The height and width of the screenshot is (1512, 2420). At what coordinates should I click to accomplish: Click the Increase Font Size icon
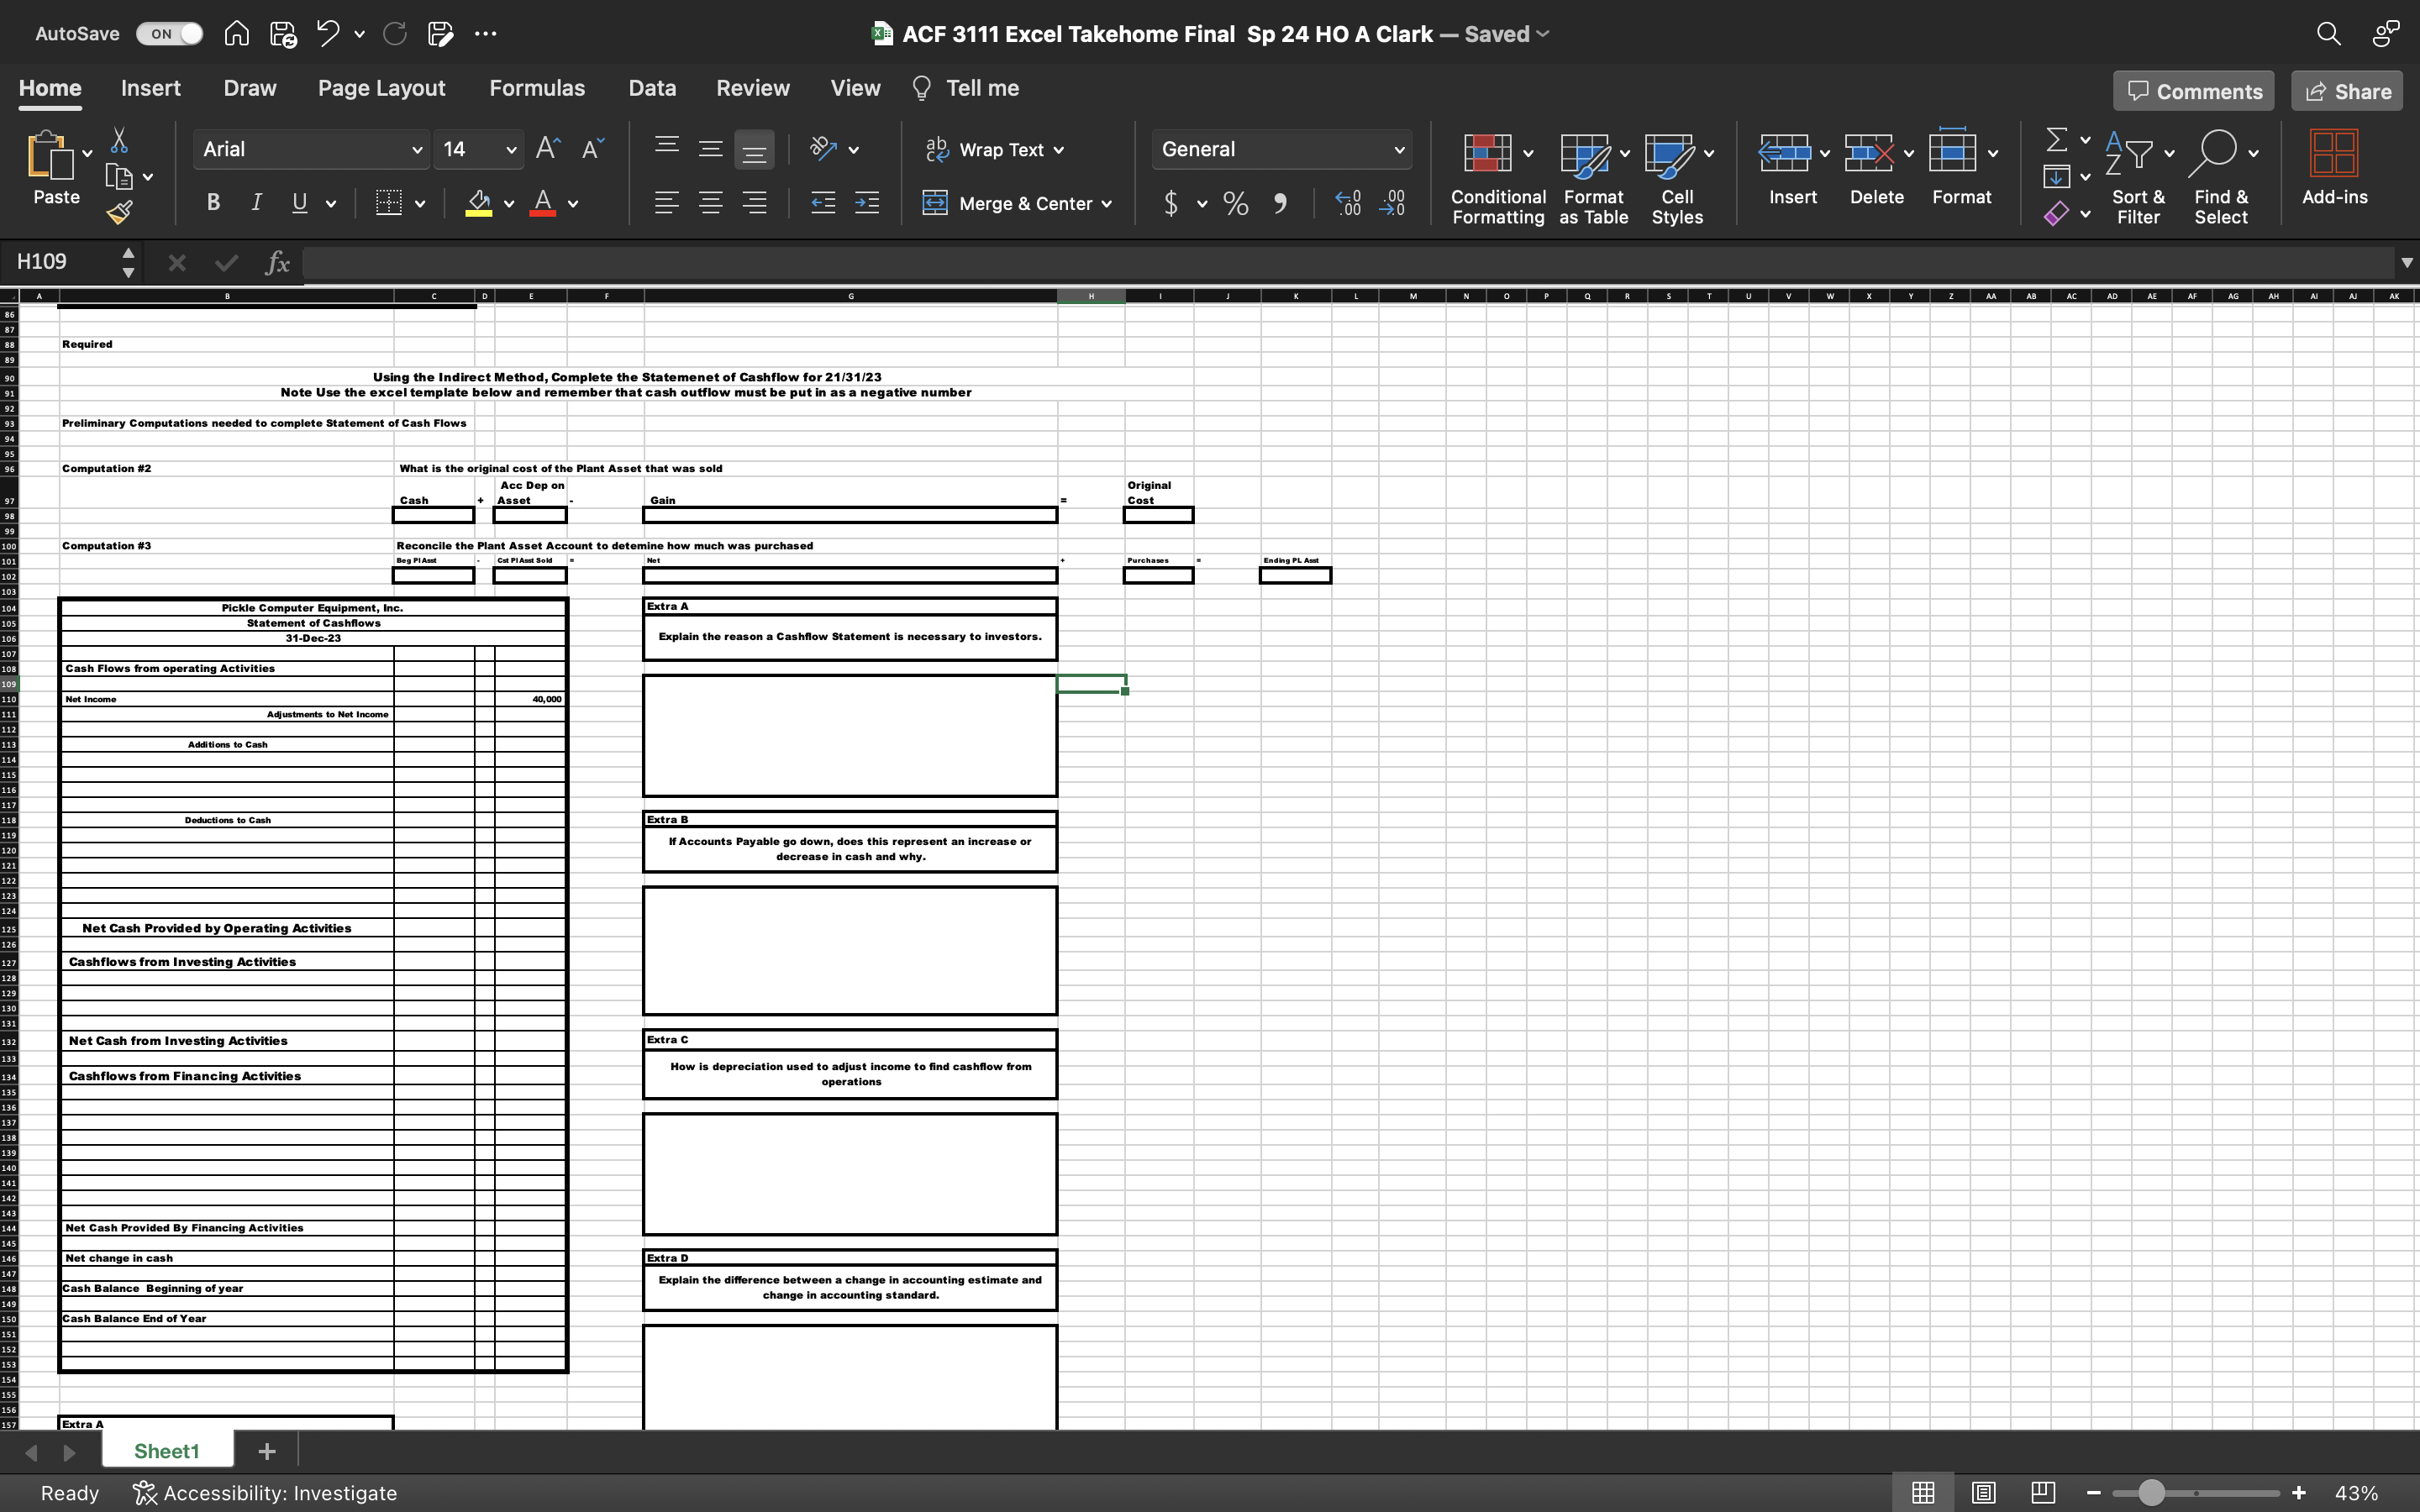[547, 149]
